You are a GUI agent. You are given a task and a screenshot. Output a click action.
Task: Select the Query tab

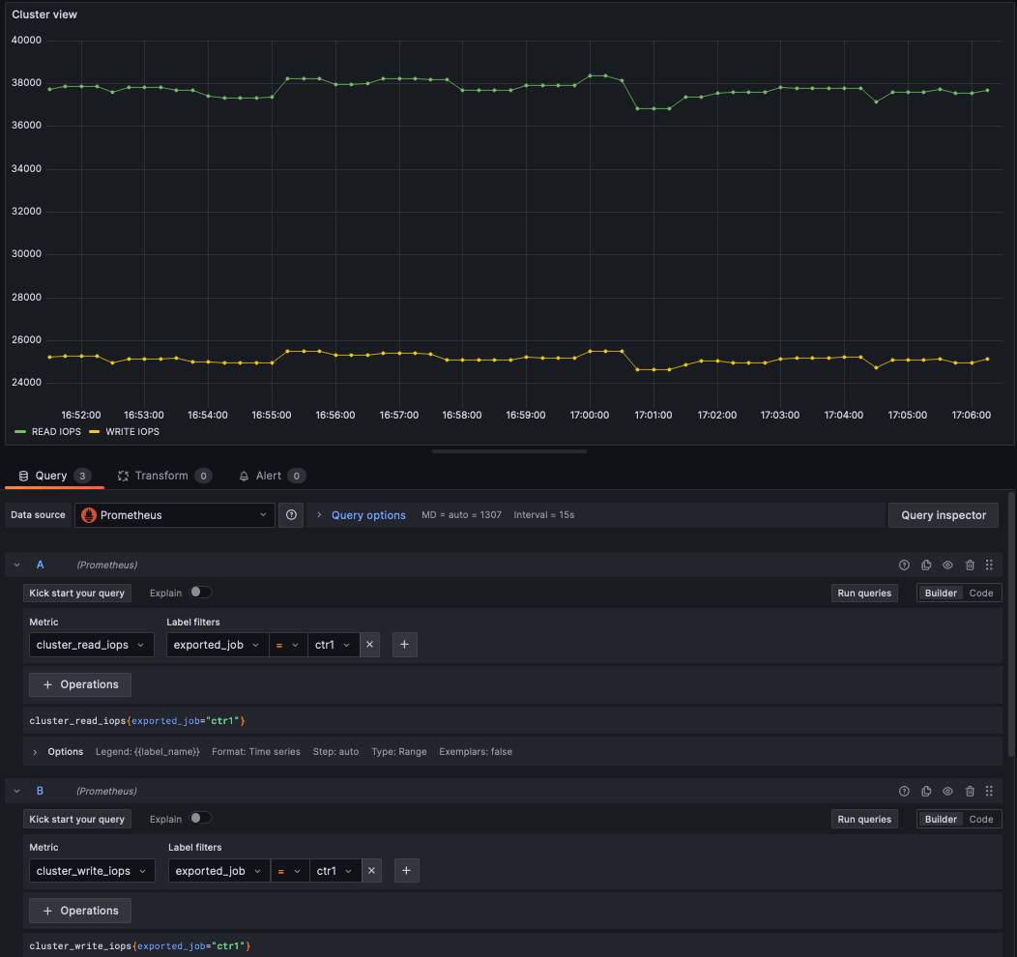pyautogui.click(x=54, y=476)
